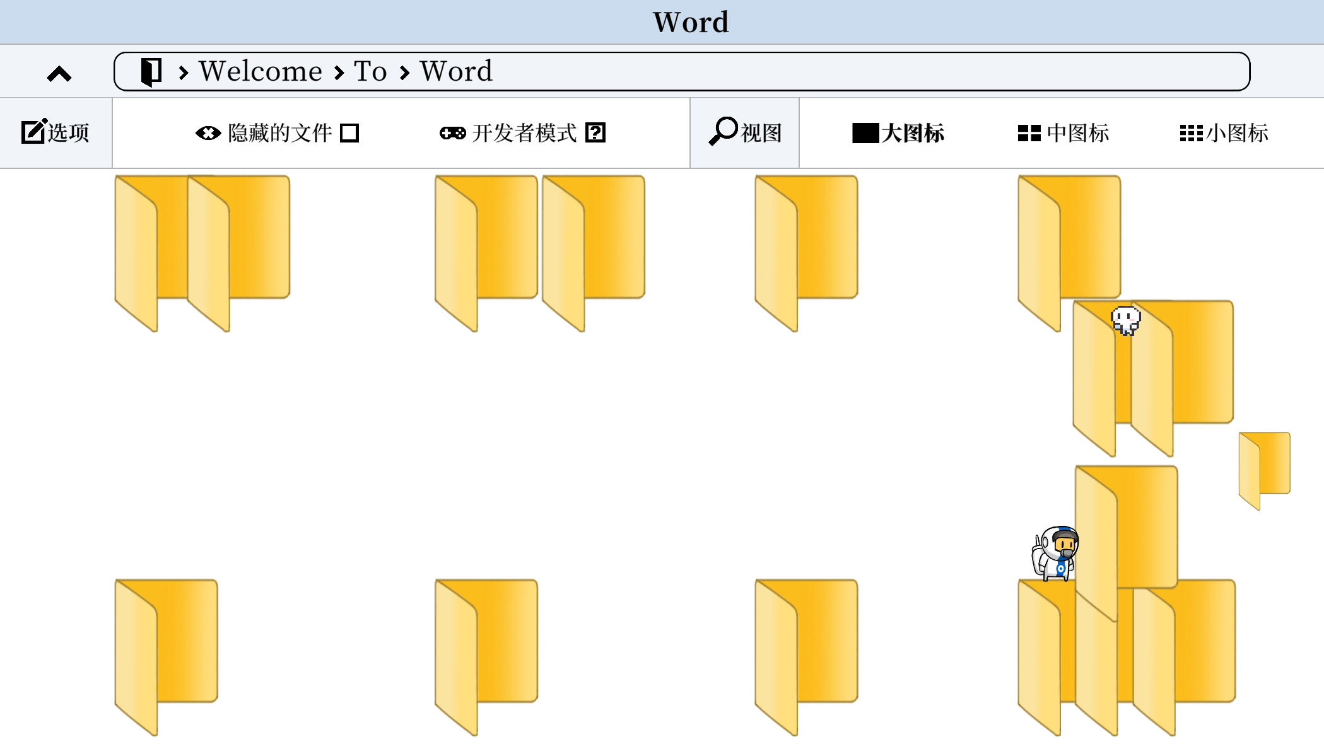Click the small skull ghost icon
This screenshot has width=1324, height=744.
(x=1126, y=320)
